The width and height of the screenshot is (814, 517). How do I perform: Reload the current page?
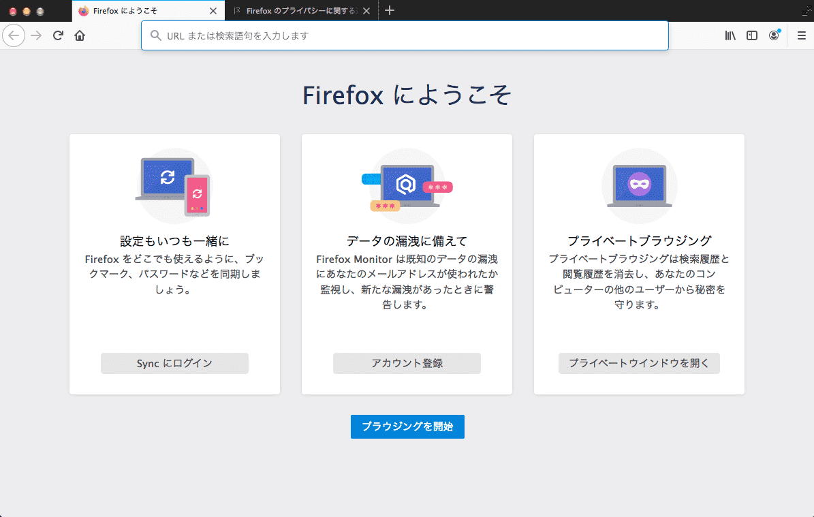click(x=58, y=35)
